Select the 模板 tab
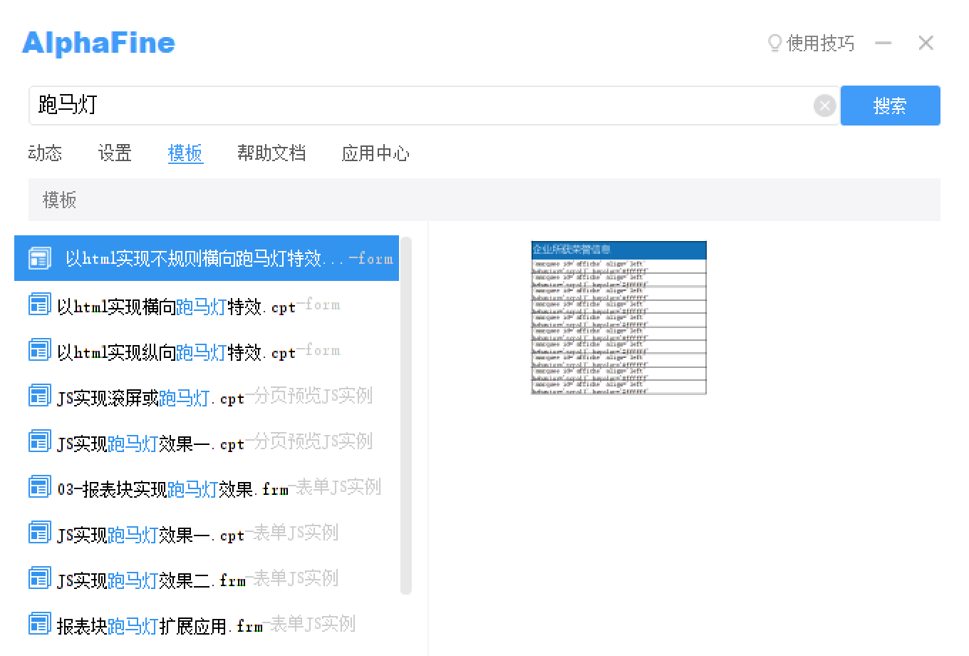Image resolution: width=969 pixels, height=656 pixels. click(x=185, y=153)
